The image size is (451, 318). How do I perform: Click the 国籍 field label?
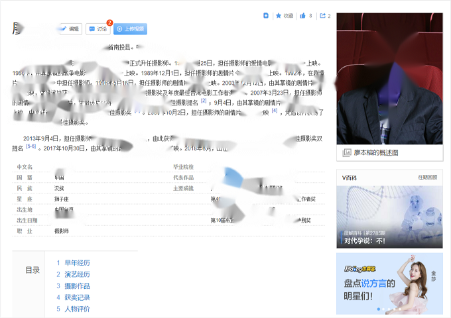pyautogui.click(x=25, y=178)
